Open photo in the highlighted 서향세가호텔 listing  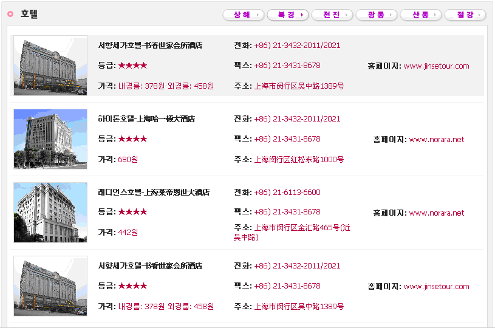(50, 66)
